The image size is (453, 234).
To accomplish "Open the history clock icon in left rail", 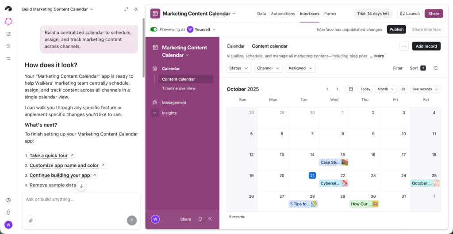I will (8, 46).
